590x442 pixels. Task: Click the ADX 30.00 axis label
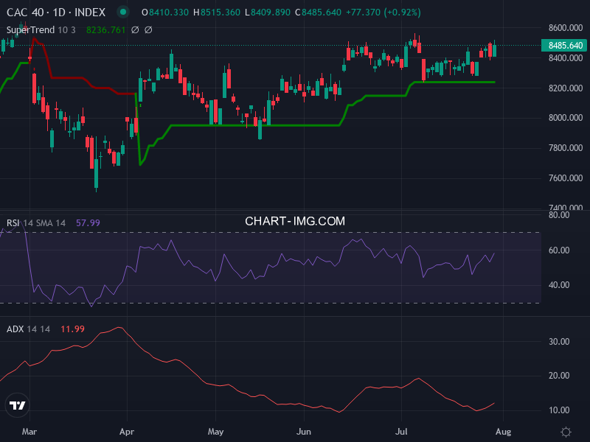(x=559, y=341)
